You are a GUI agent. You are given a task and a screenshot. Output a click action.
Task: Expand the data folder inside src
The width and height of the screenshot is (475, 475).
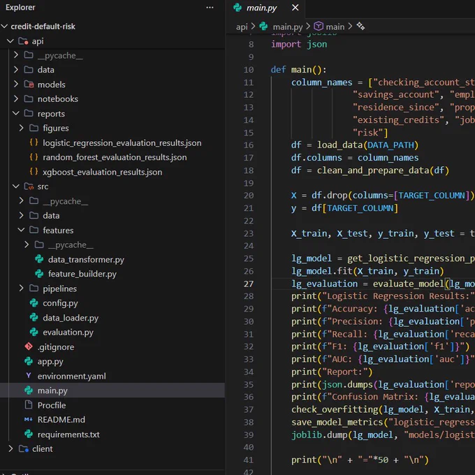click(x=21, y=215)
